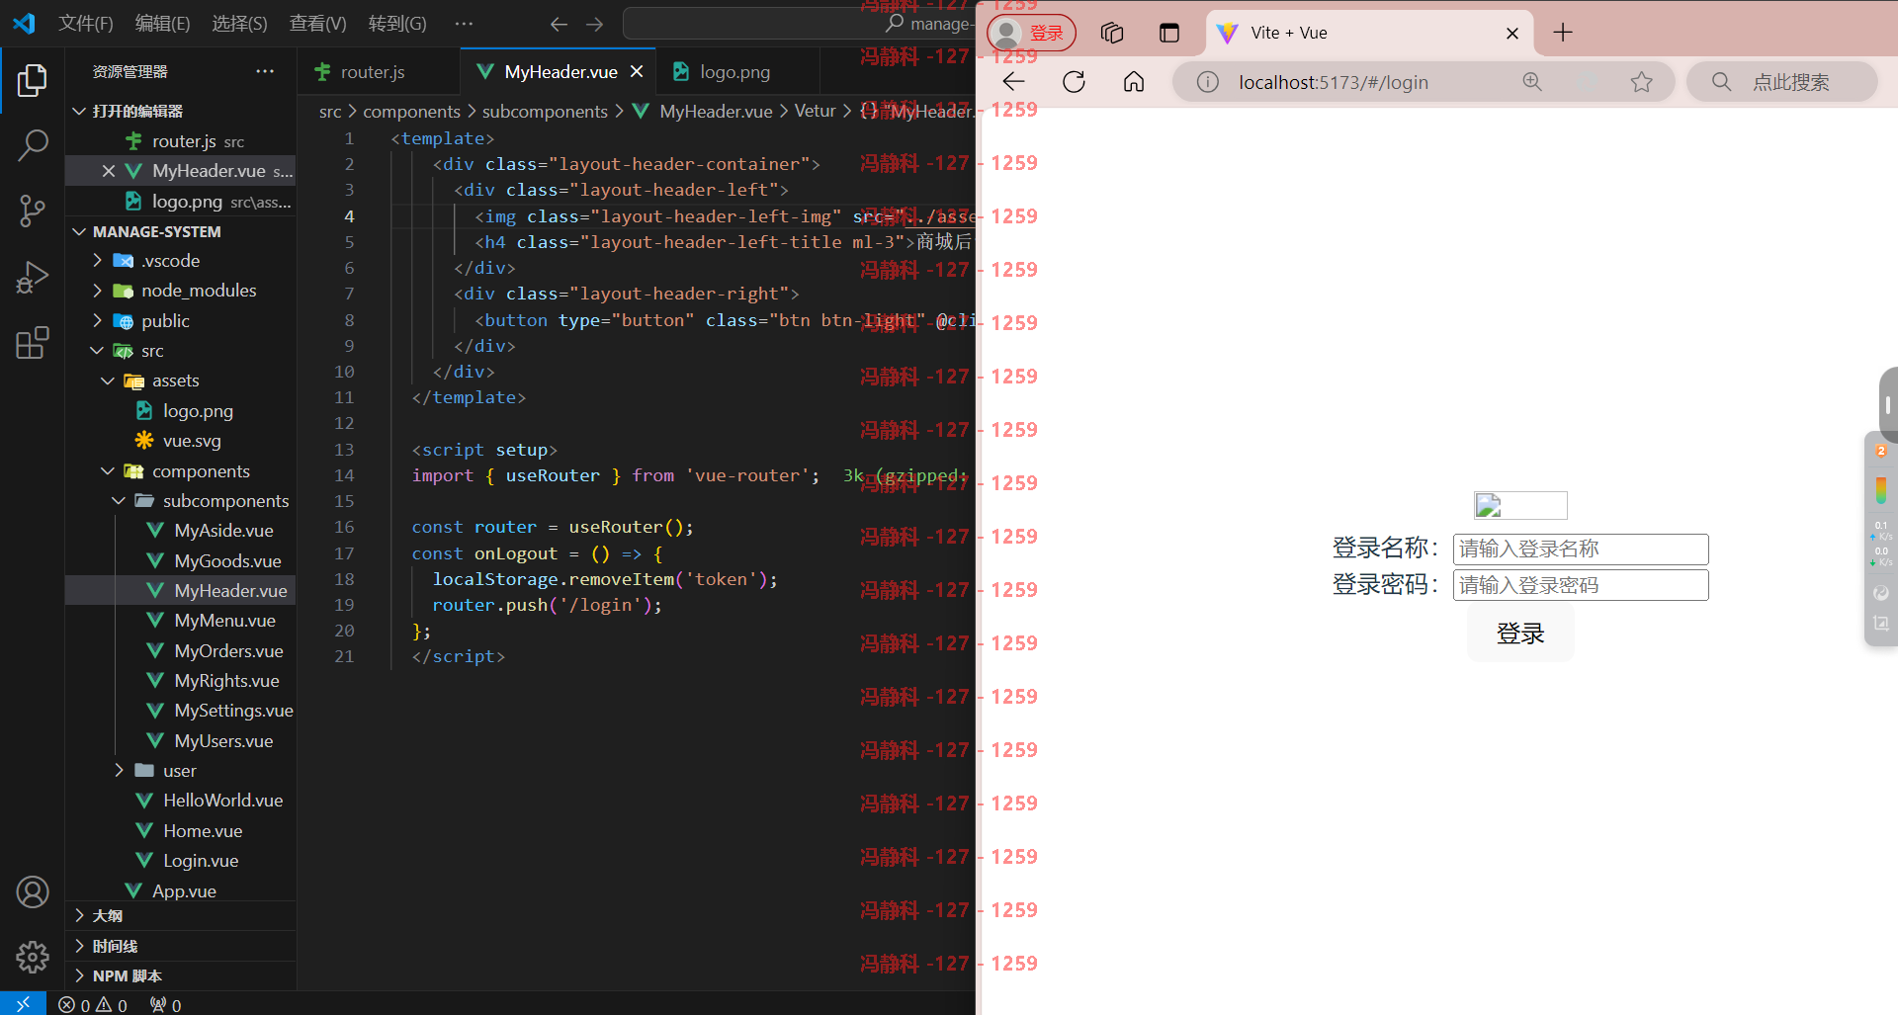Open the Extensions view
The width and height of the screenshot is (1898, 1015).
[32, 343]
